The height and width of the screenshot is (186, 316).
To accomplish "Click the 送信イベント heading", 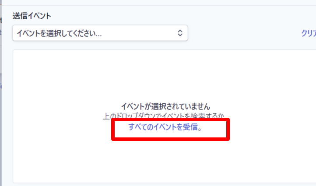I will pos(32,16).
